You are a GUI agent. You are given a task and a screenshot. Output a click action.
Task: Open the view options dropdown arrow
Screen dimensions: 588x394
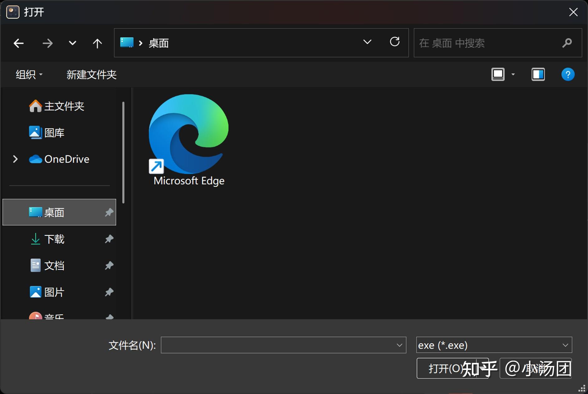point(513,74)
